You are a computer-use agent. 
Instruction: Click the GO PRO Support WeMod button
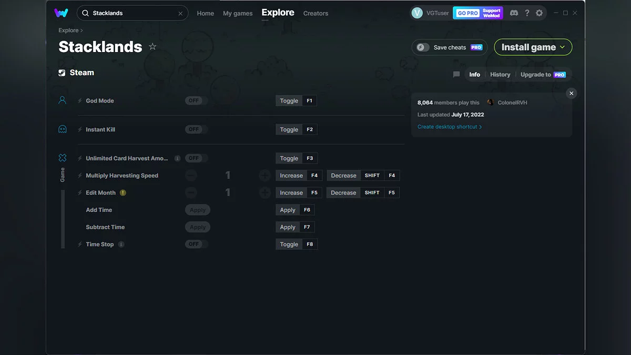coord(478,13)
